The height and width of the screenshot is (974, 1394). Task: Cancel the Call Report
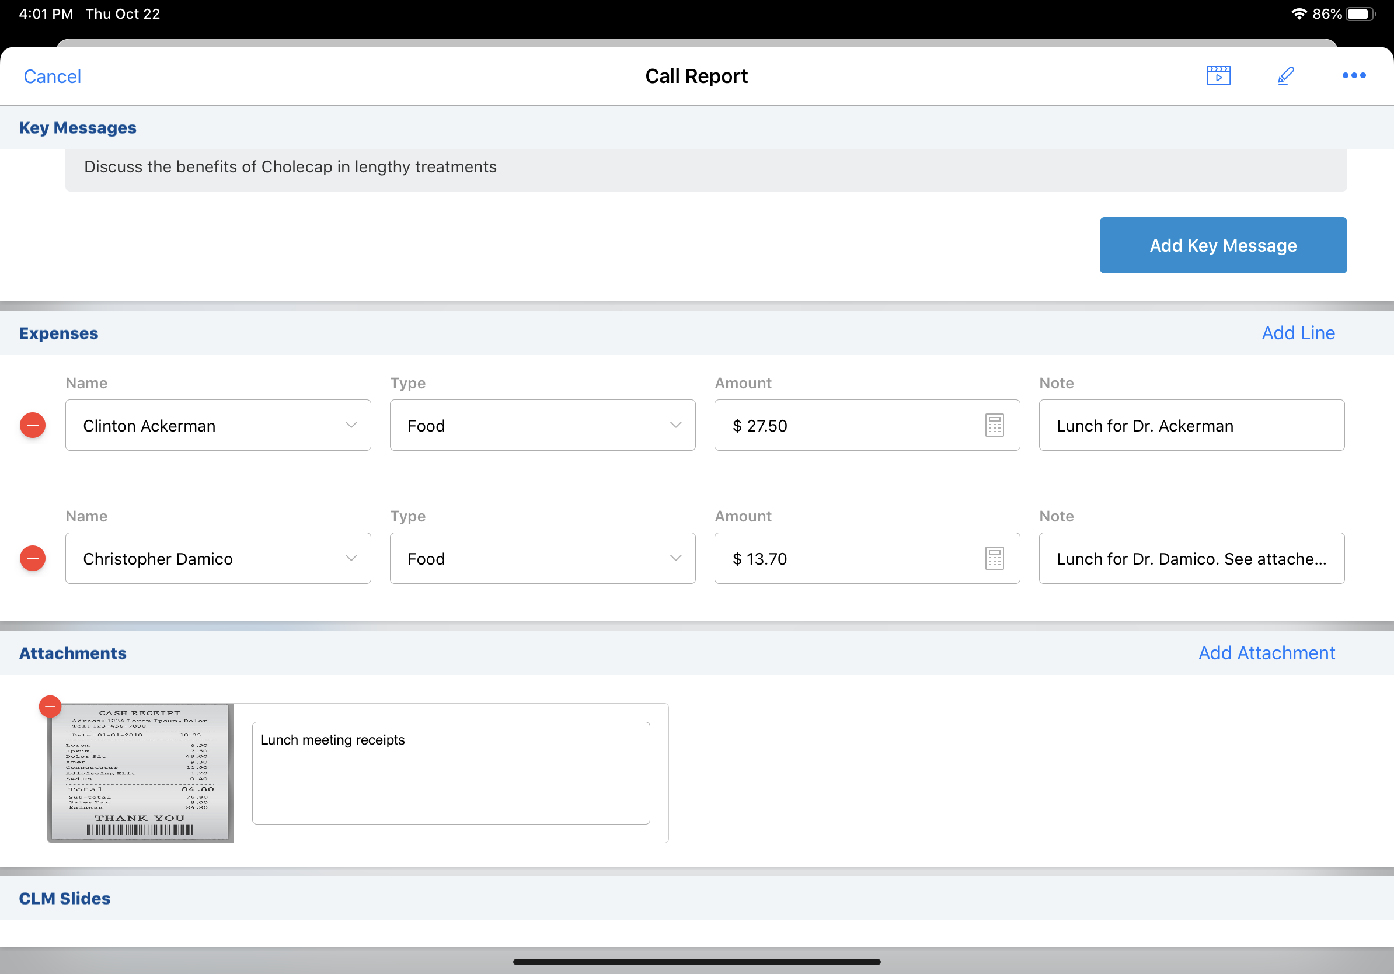coord(52,76)
